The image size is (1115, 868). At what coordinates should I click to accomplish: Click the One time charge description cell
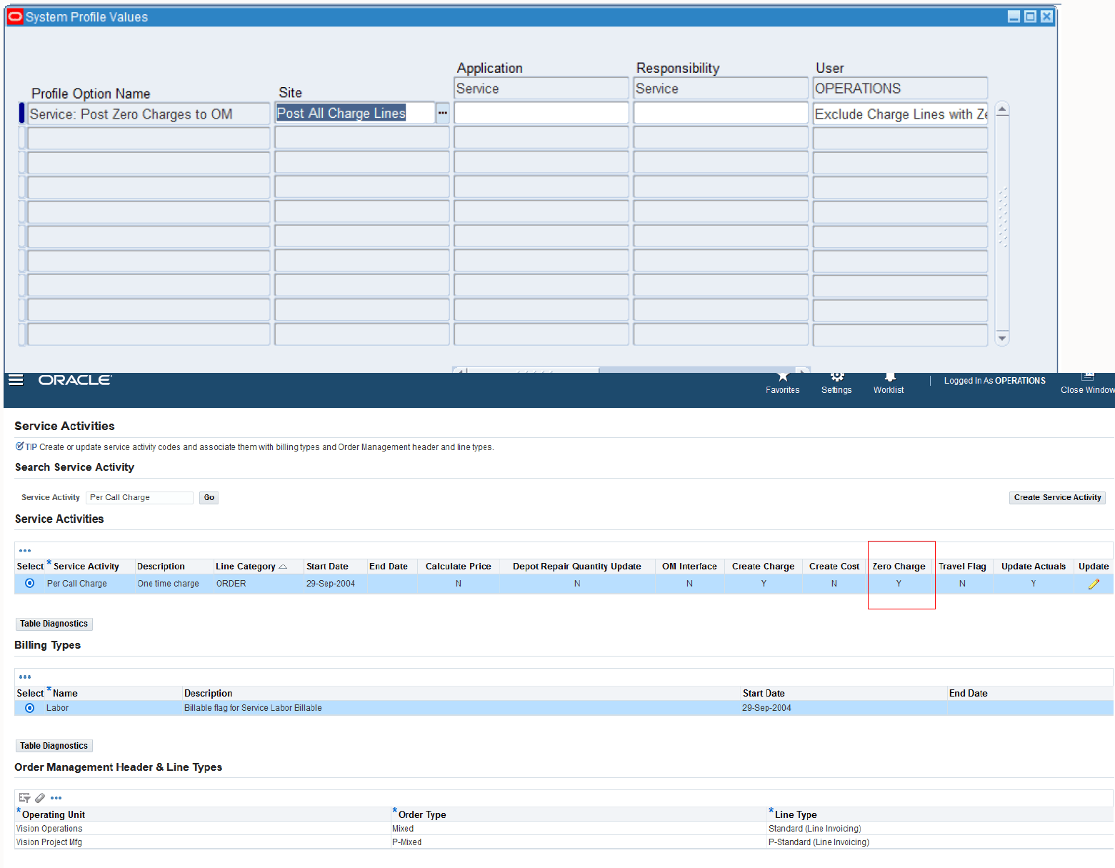pos(168,584)
